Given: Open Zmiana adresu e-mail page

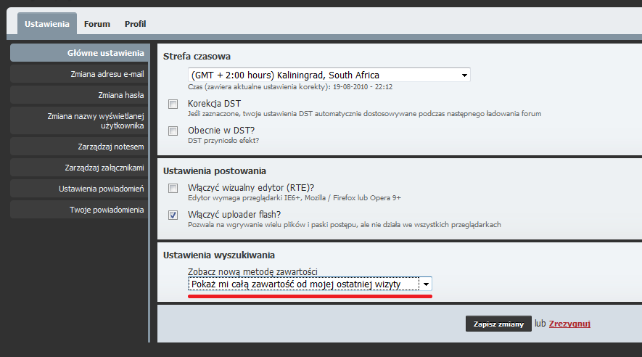Looking at the screenshot, I should coord(79,74).
